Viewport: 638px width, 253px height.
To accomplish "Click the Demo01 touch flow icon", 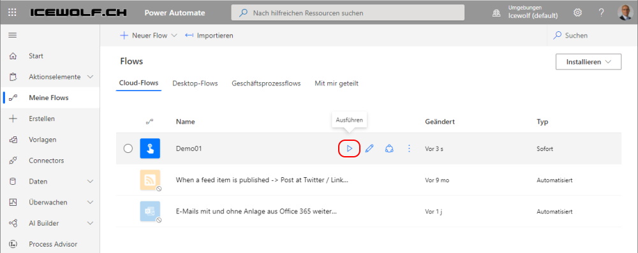I will click(x=150, y=148).
